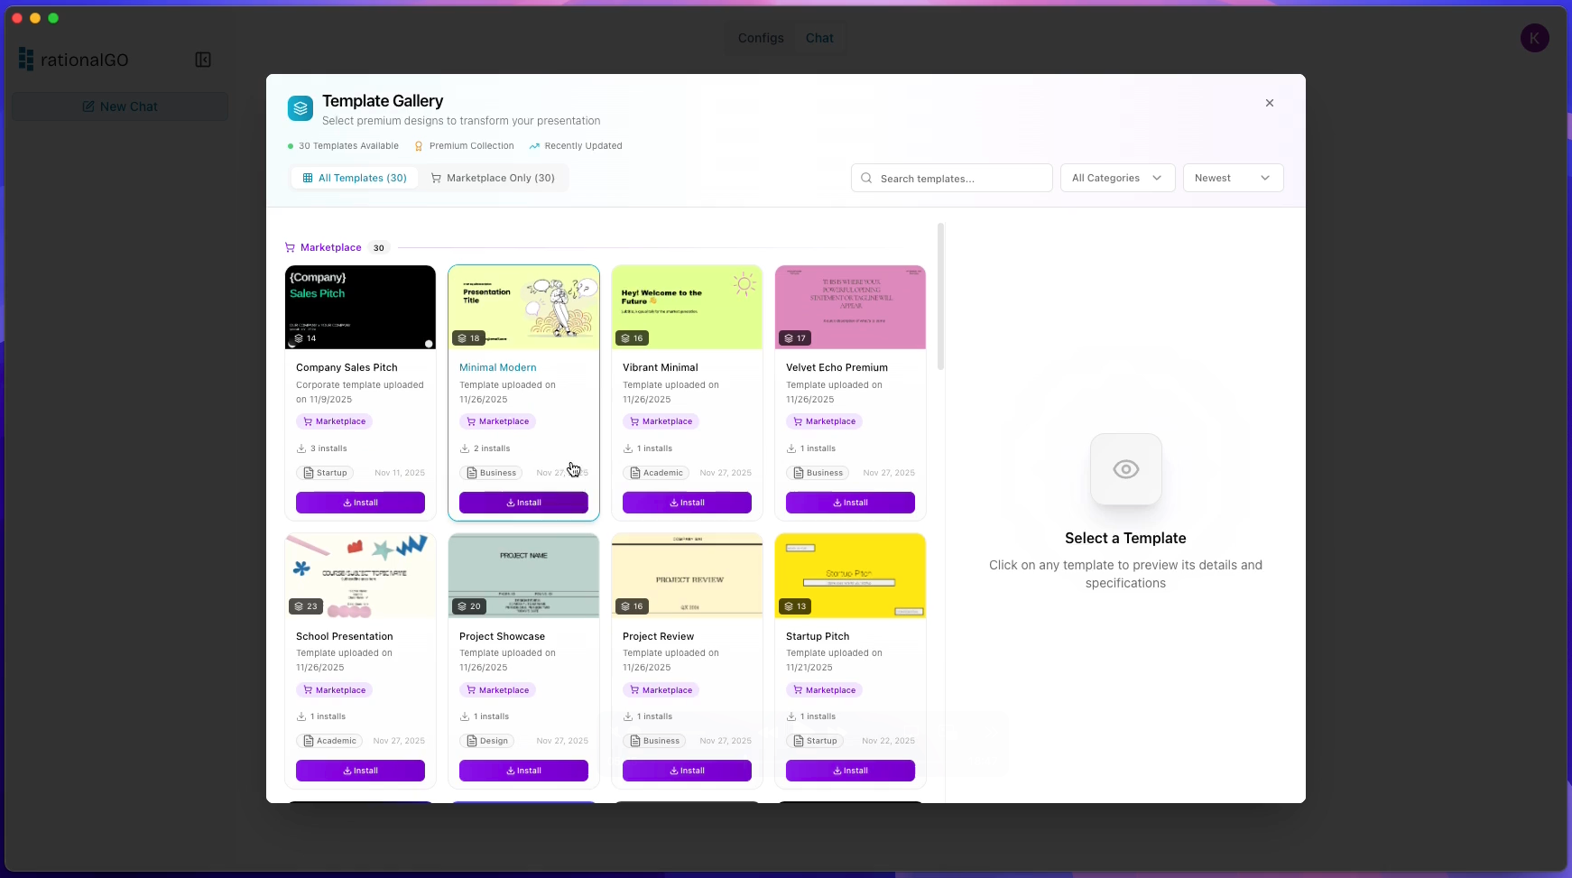1572x878 pixels.
Task: Click the "30 Templates Available" status text
Action: pos(348,145)
